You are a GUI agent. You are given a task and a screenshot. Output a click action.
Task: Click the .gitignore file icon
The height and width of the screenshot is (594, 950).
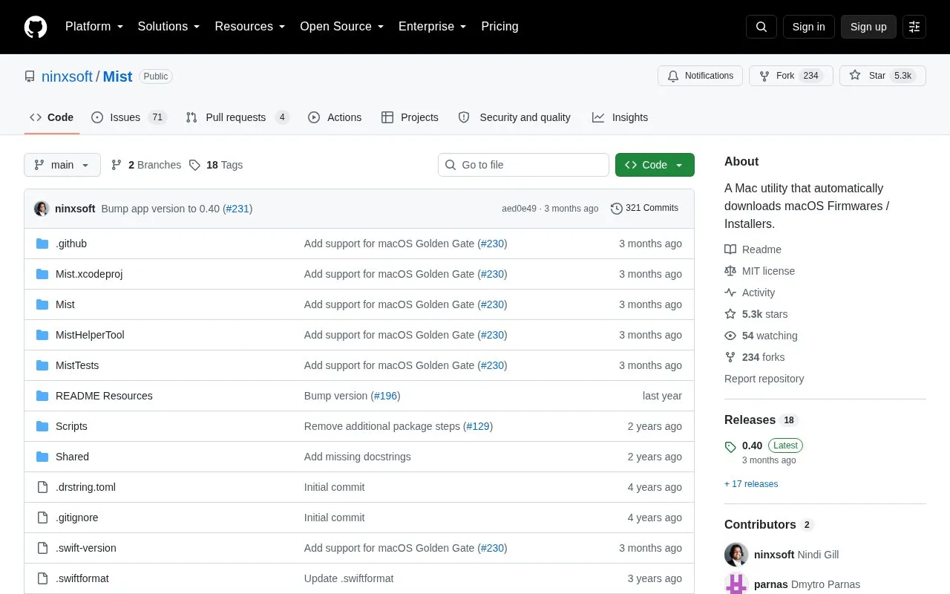[x=42, y=518]
